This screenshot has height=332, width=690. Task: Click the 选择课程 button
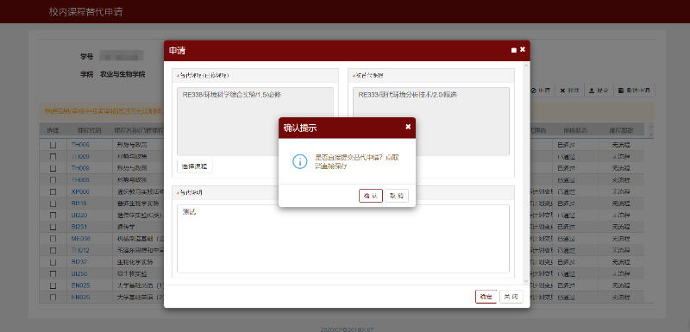click(195, 166)
